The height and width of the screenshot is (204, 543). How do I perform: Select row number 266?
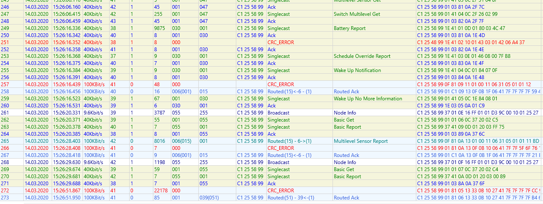5,148
